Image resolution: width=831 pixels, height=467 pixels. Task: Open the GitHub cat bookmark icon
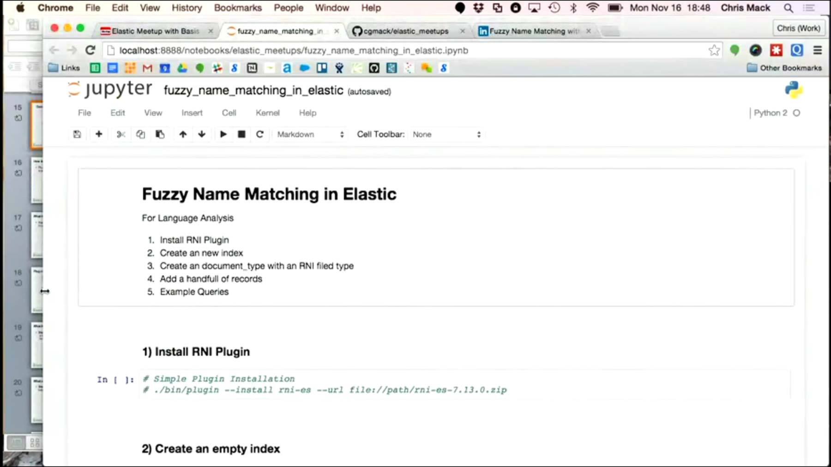(x=374, y=68)
